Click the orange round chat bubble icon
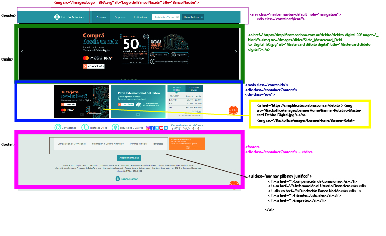The height and width of the screenshot is (236, 386). click(233, 110)
